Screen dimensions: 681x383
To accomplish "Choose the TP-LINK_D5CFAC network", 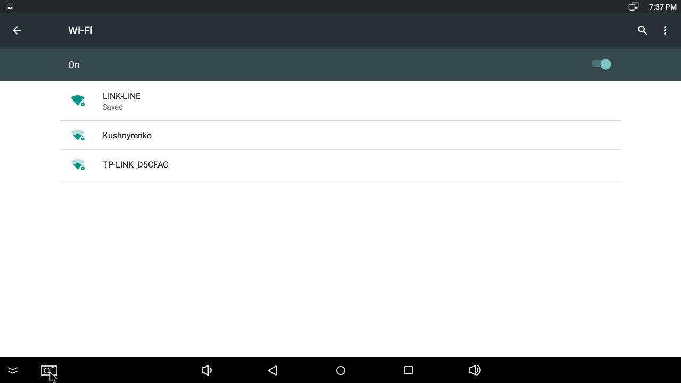I will tap(340, 164).
